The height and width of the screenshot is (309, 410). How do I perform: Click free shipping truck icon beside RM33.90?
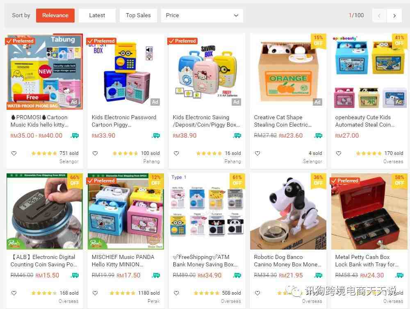[156, 135]
